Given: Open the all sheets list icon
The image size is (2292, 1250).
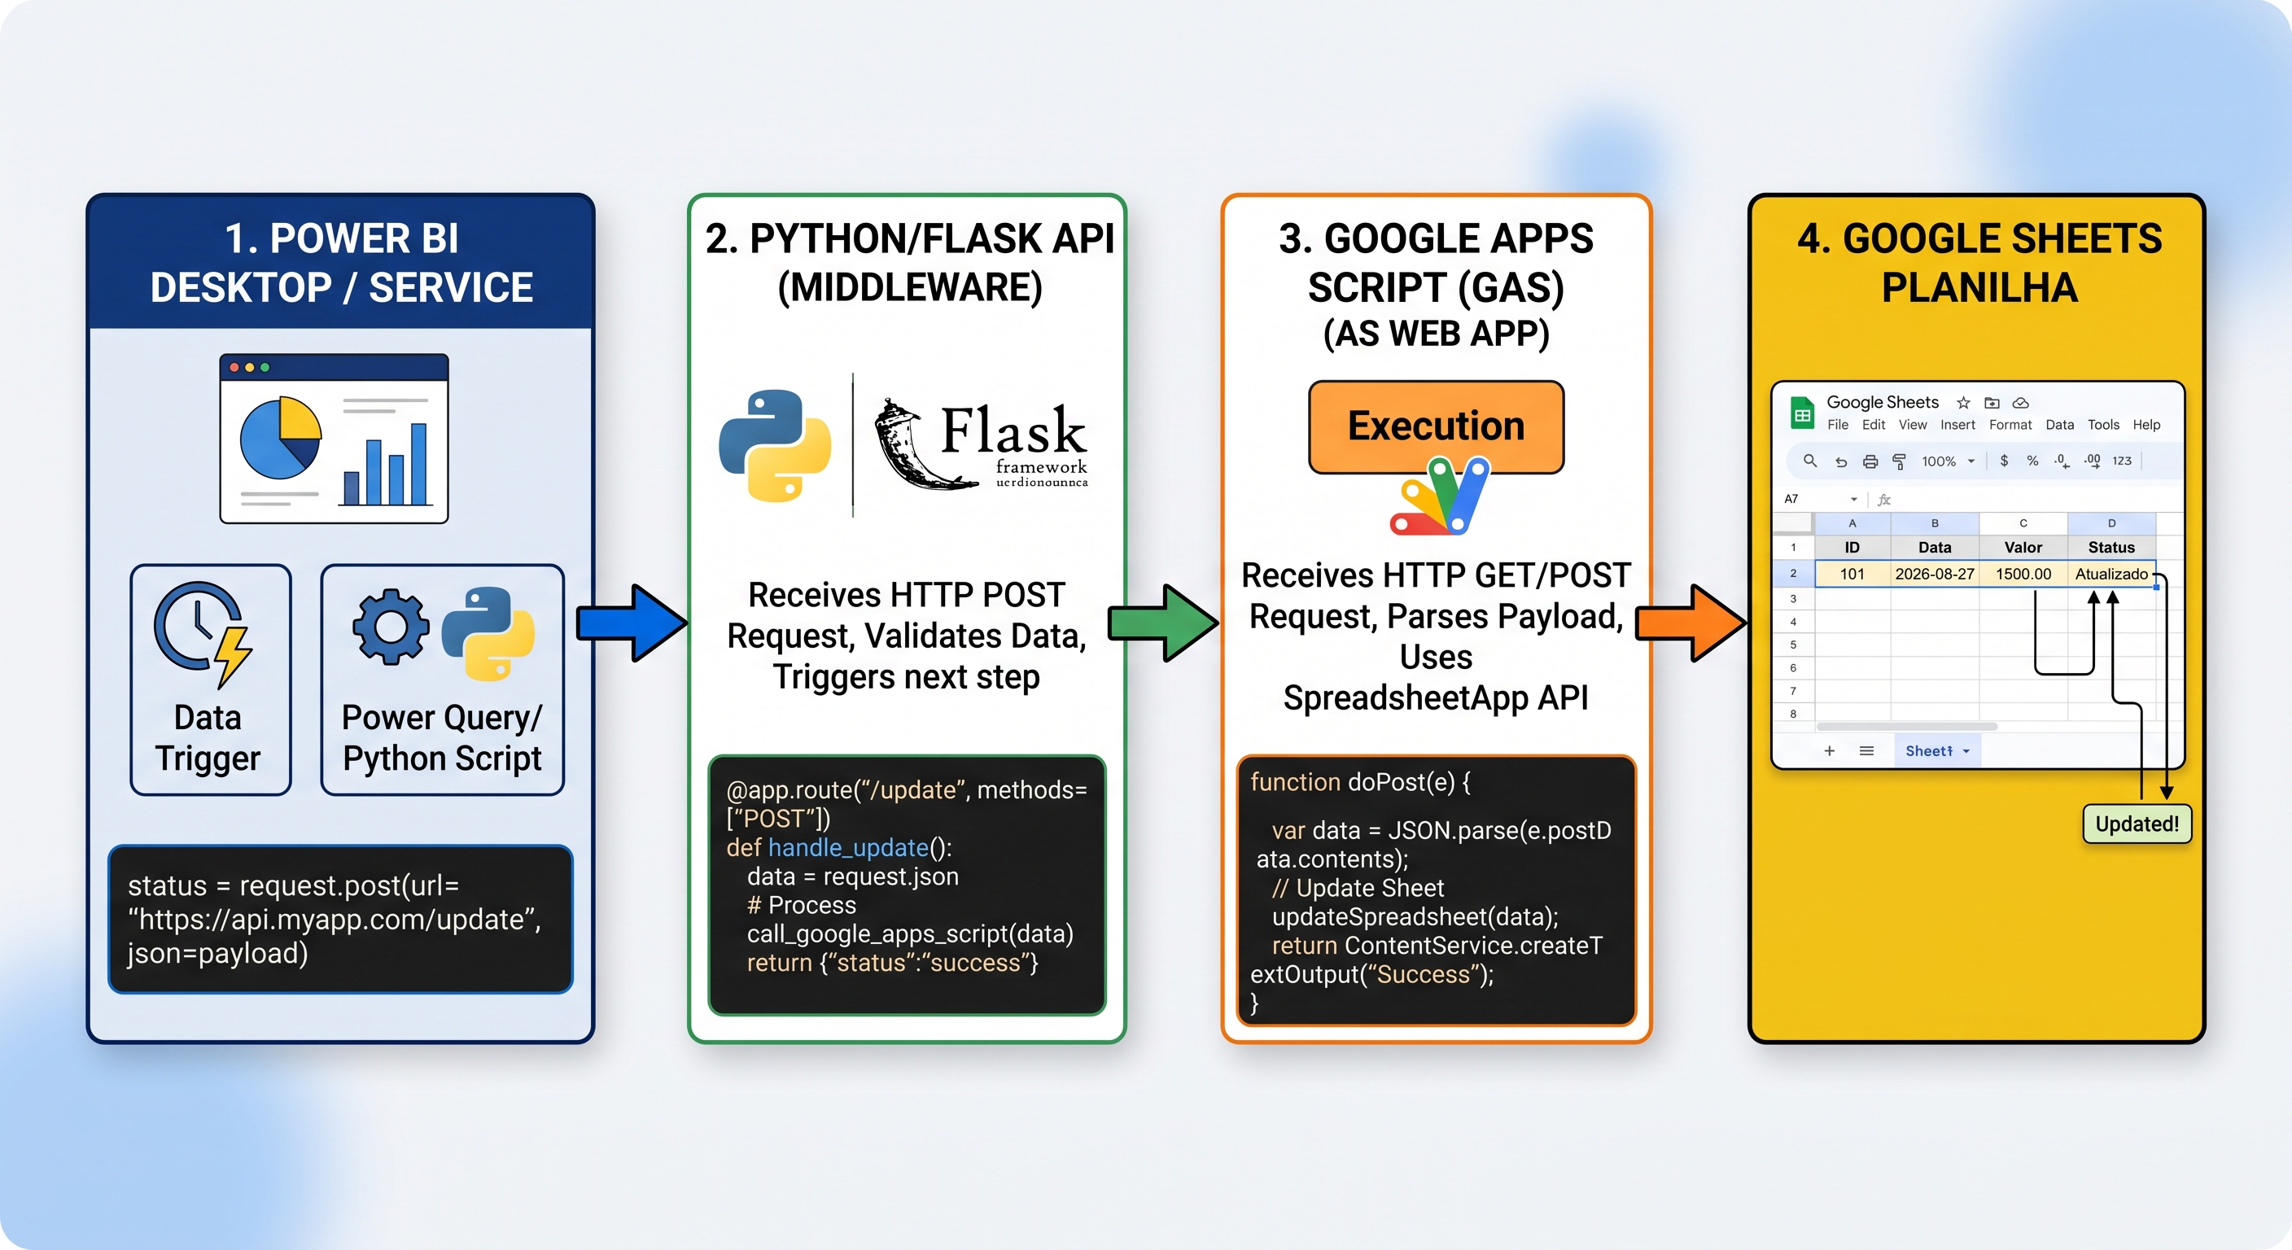Looking at the screenshot, I should tap(1866, 751).
